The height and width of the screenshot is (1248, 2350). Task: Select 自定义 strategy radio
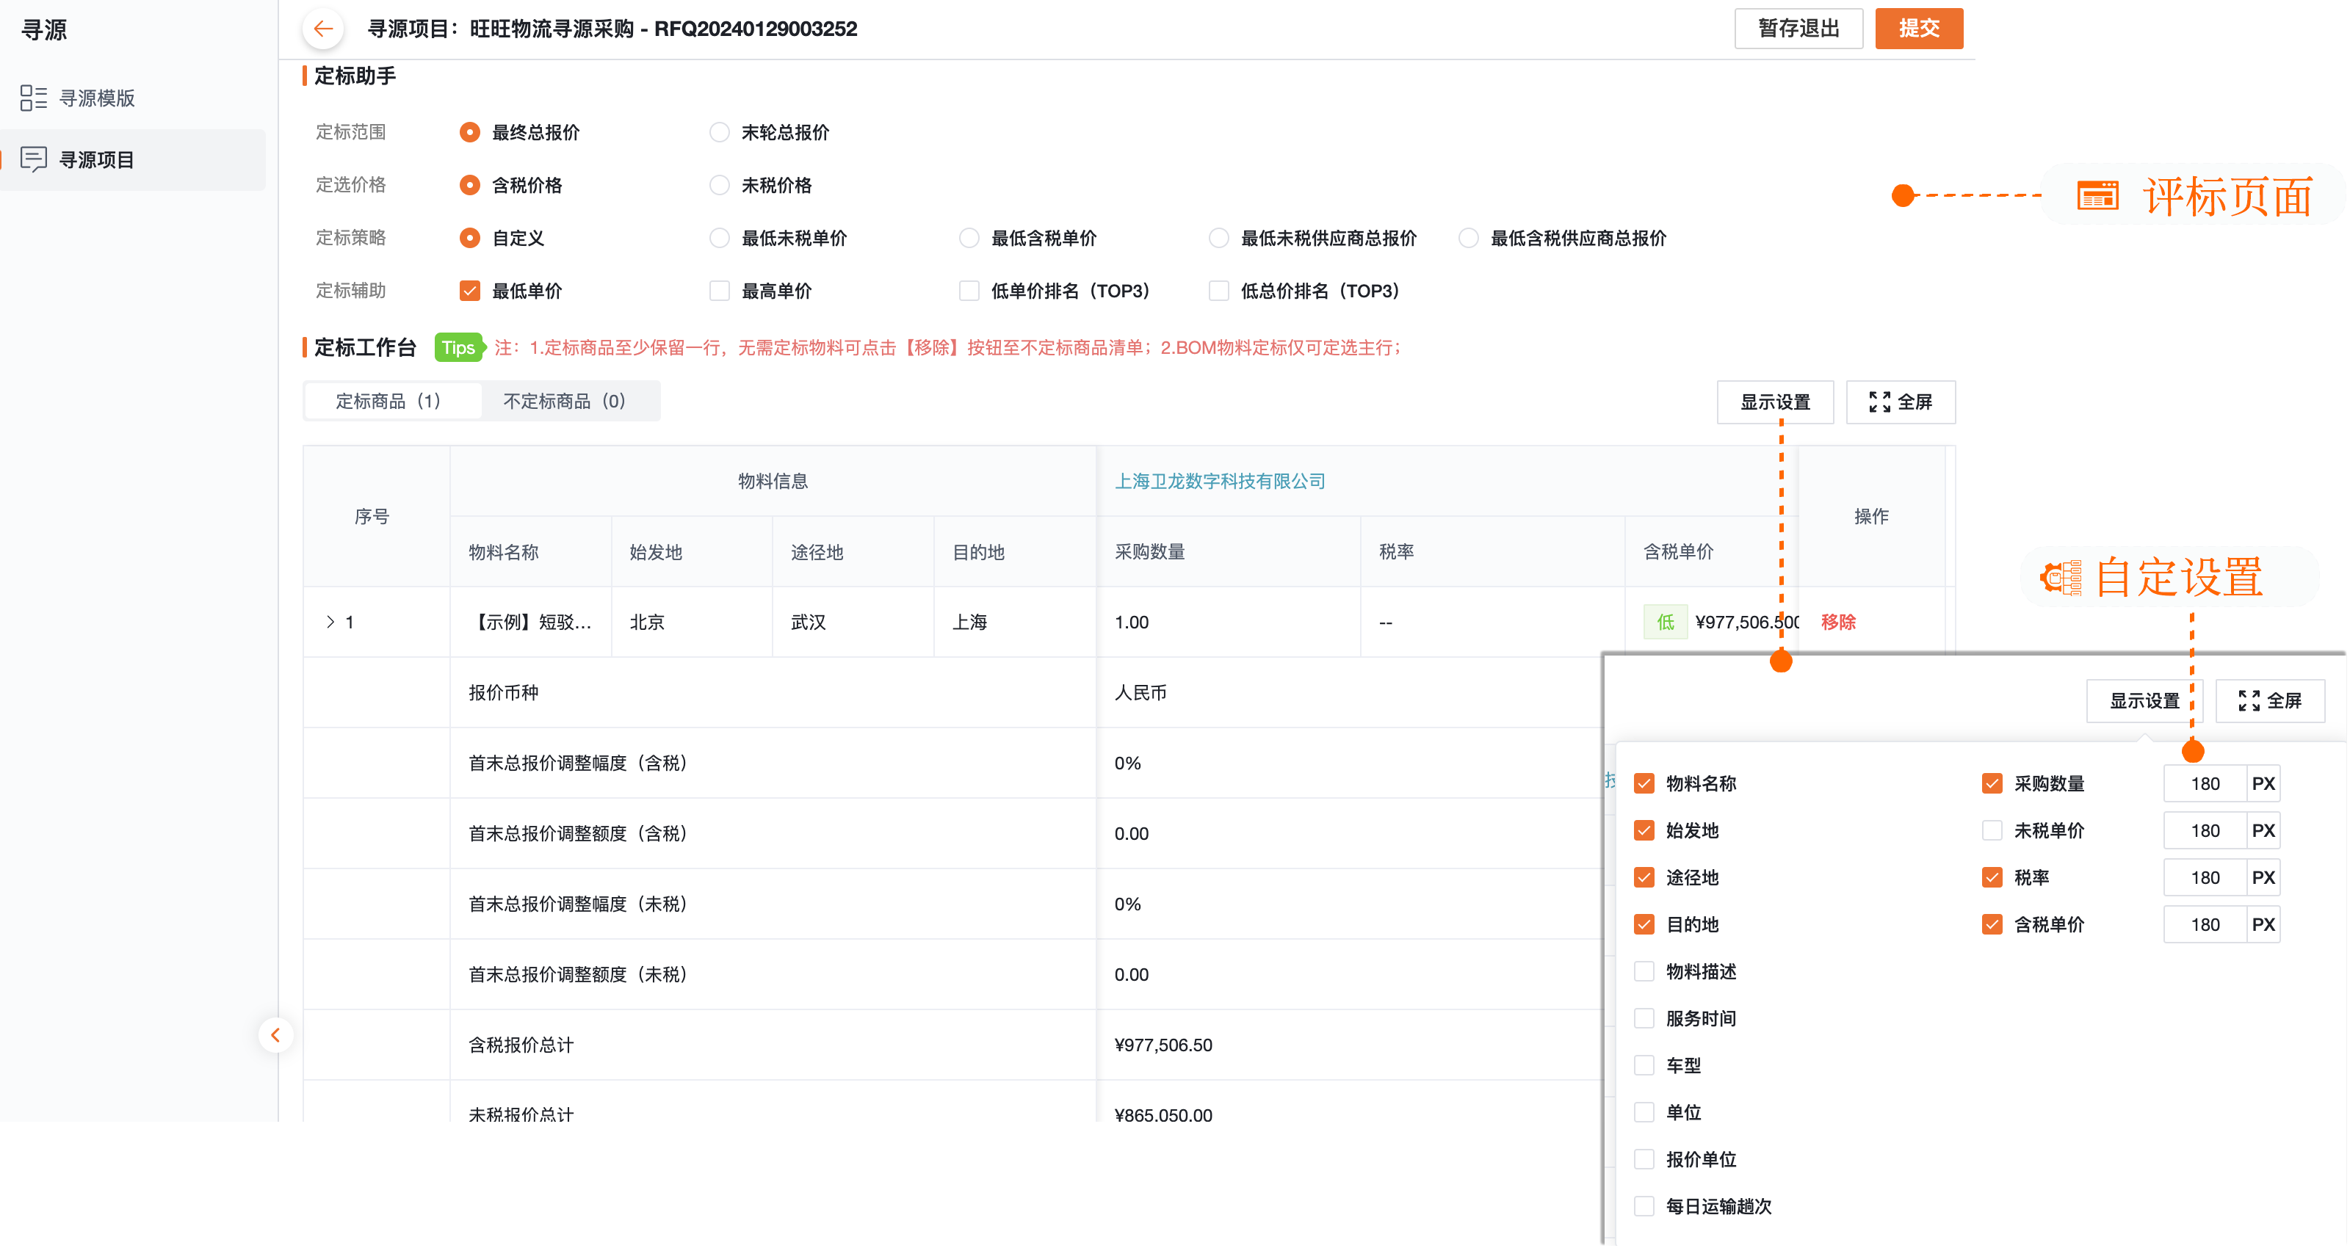point(470,238)
